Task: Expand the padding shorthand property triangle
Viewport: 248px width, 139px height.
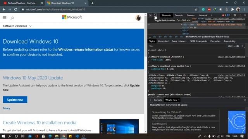Action: [x=162, y=88]
